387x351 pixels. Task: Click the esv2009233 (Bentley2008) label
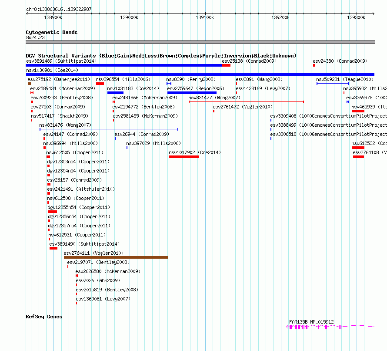pyautogui.click(x=62, y=98)
